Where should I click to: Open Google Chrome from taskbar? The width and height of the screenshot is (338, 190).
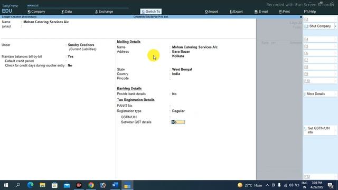coord(91,185)
